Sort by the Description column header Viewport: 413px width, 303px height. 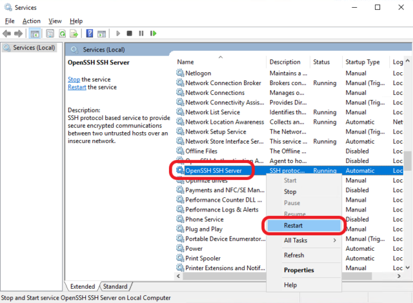coord(288,62)
